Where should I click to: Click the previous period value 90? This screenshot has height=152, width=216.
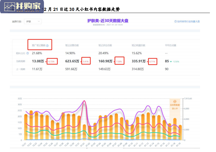(167, 69)
